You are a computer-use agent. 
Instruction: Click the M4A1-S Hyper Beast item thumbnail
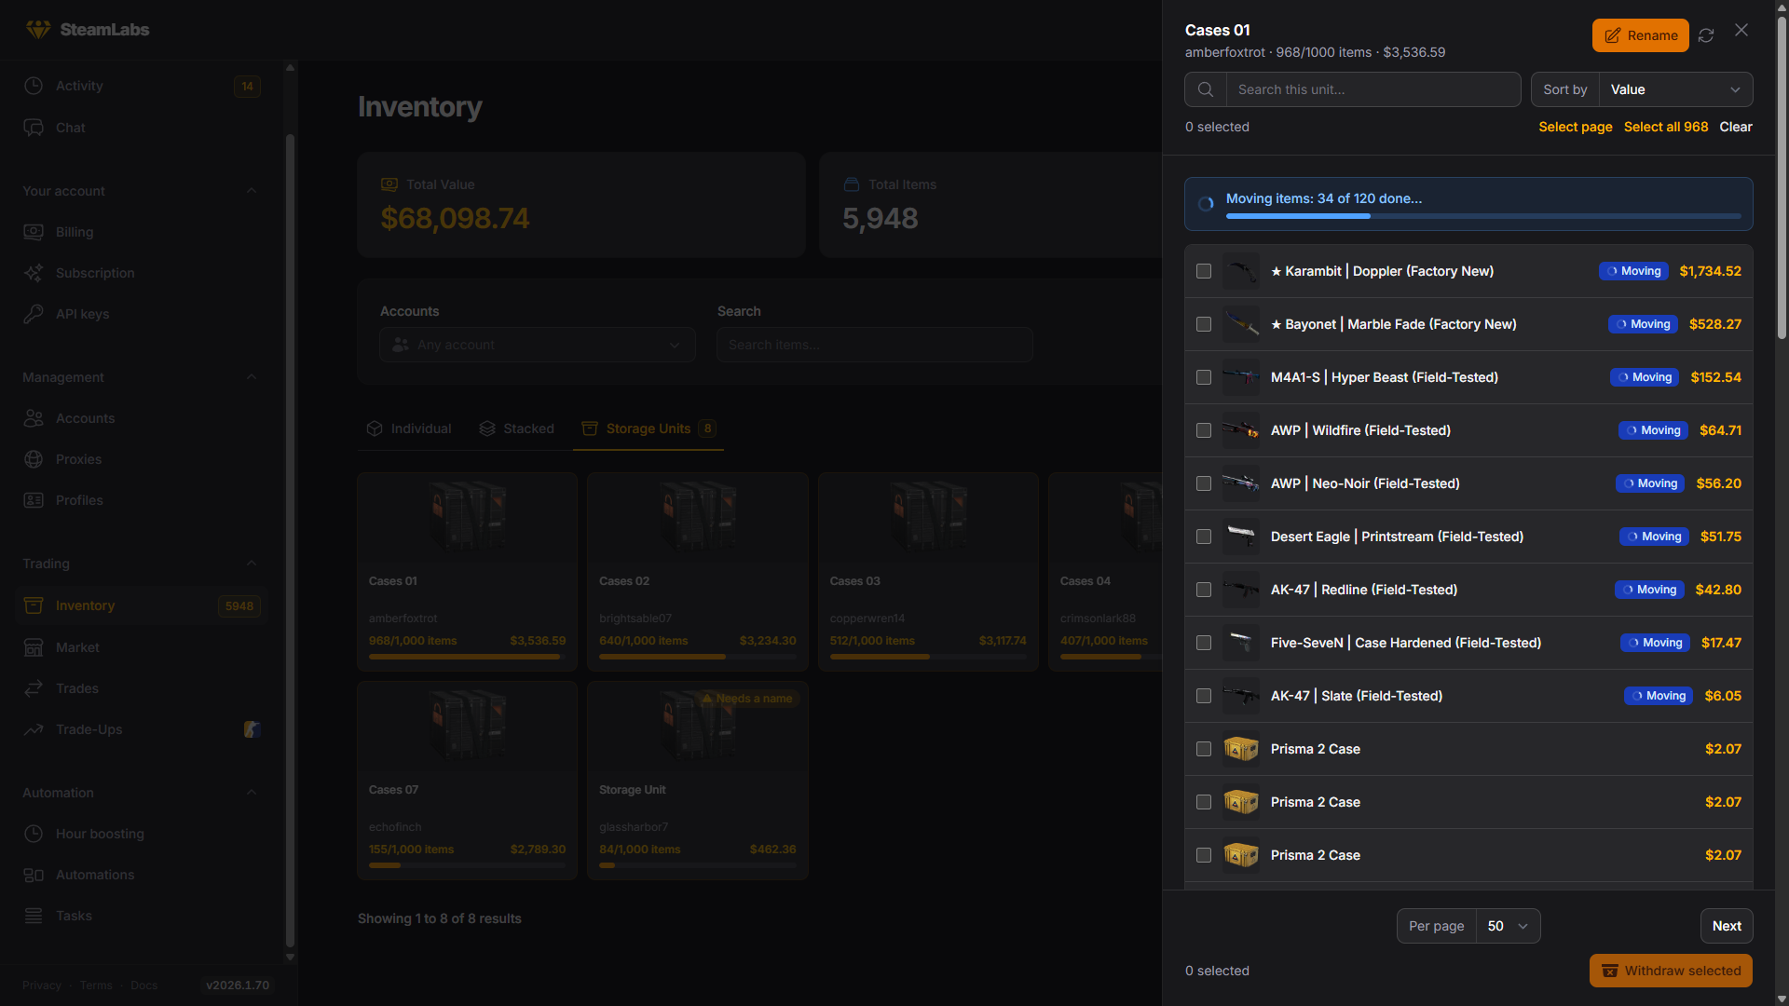coord(1241,377)
